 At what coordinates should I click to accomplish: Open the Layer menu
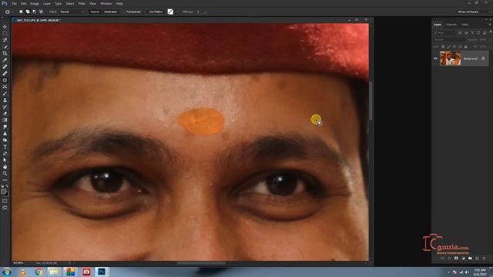47,3
